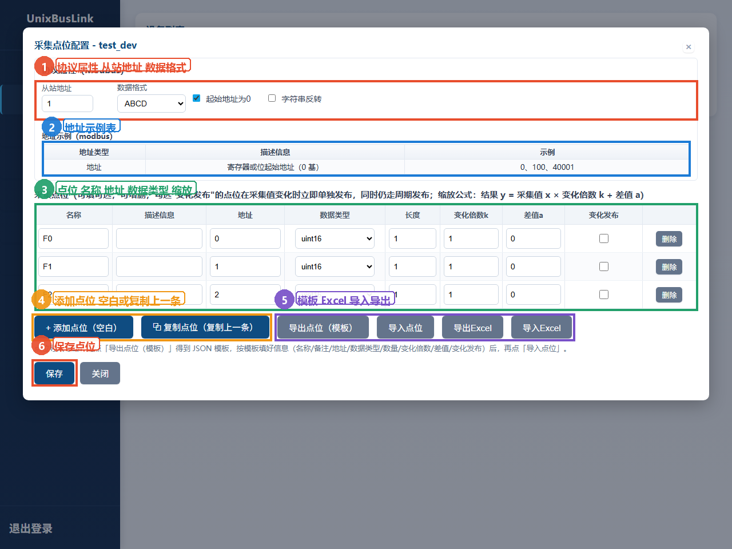This screenshot has width=732, height=549.
Task: Export the point template with 导出点位（模板）
Action: 323,328
